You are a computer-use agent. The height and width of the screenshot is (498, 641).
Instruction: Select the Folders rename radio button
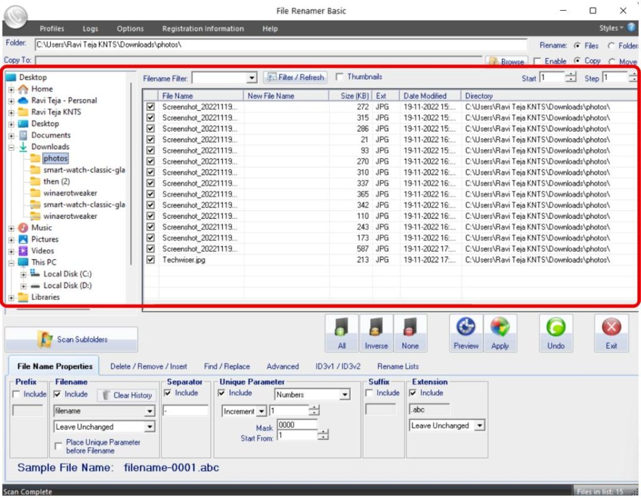611,46
